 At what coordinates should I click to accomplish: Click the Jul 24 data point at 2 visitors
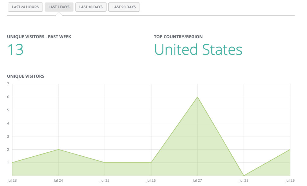pos(58,150)
